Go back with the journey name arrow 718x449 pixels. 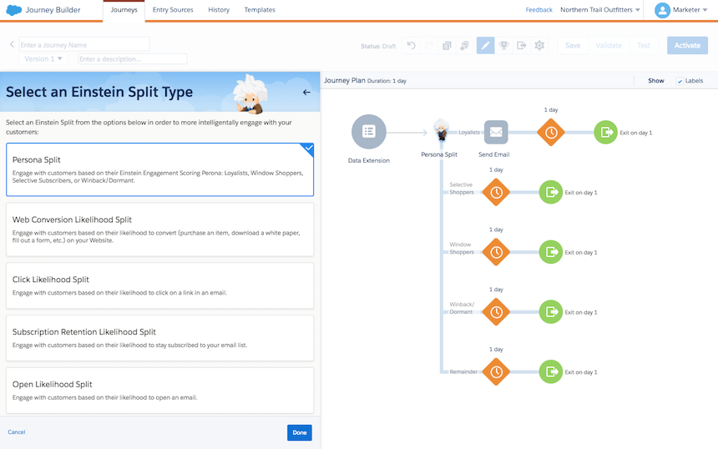click(x=12, y=44)
